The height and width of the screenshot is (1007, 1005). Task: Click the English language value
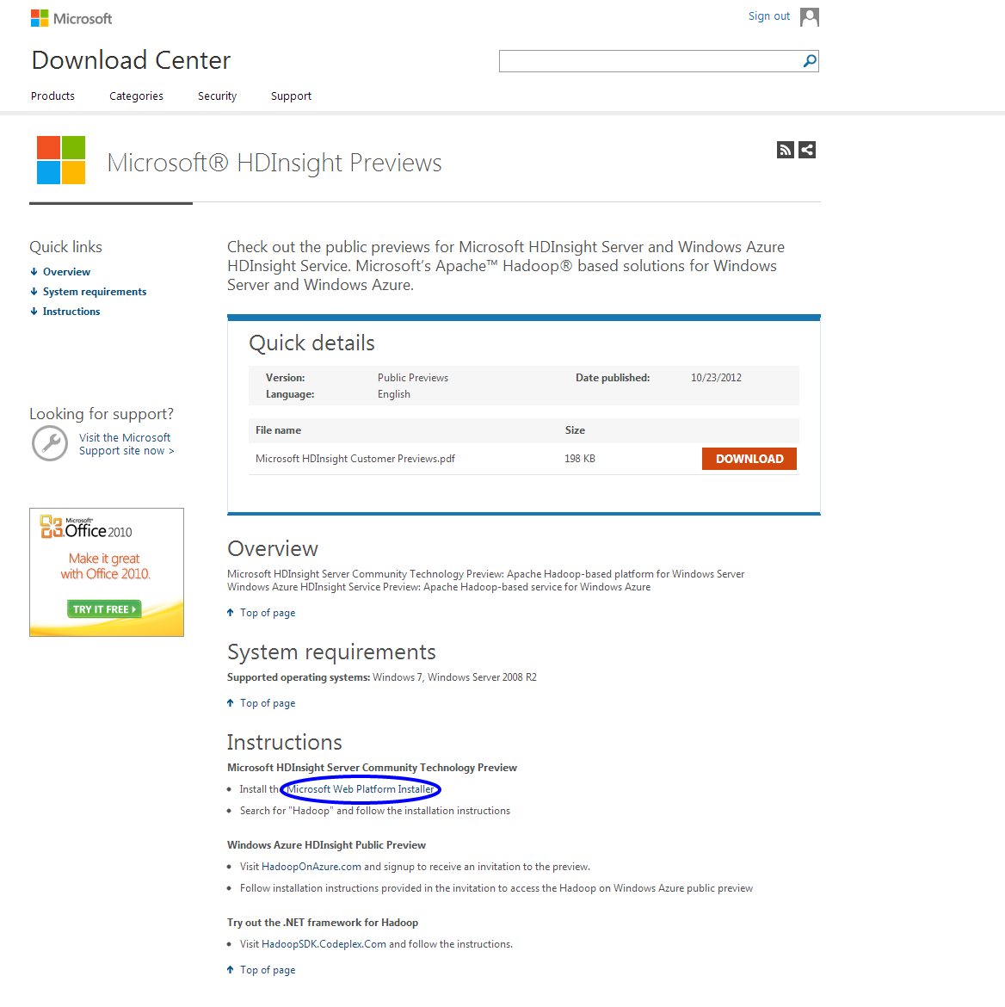click(393, 394)
